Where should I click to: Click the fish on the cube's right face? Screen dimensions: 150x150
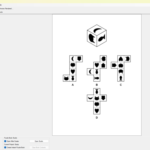point(101,38)
